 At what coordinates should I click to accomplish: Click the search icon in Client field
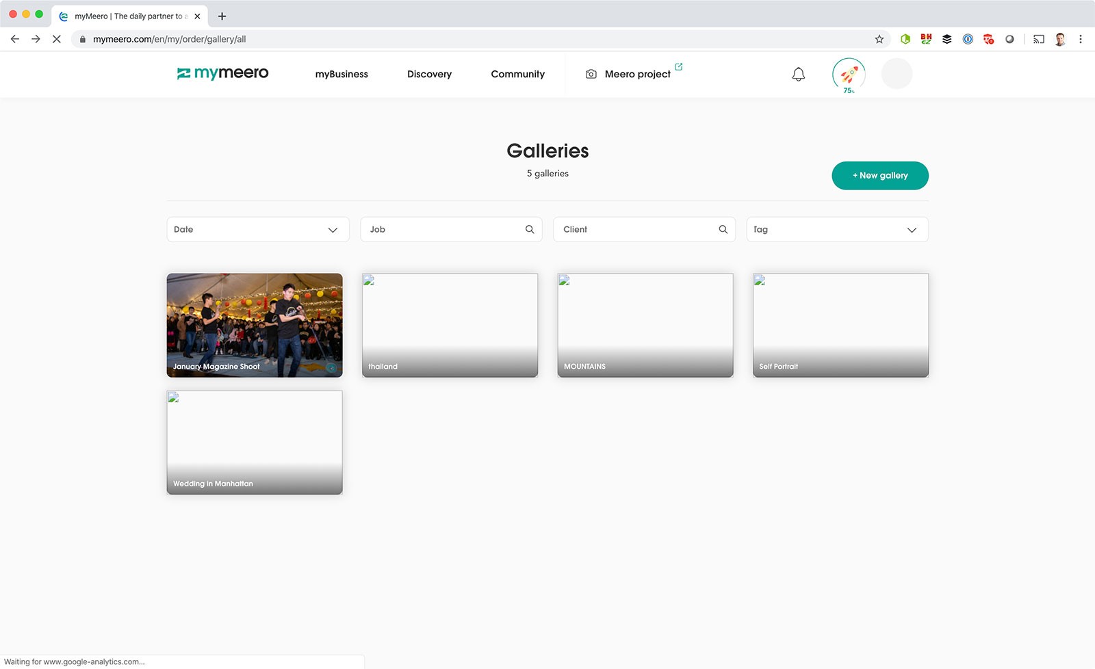pos(723,229)
